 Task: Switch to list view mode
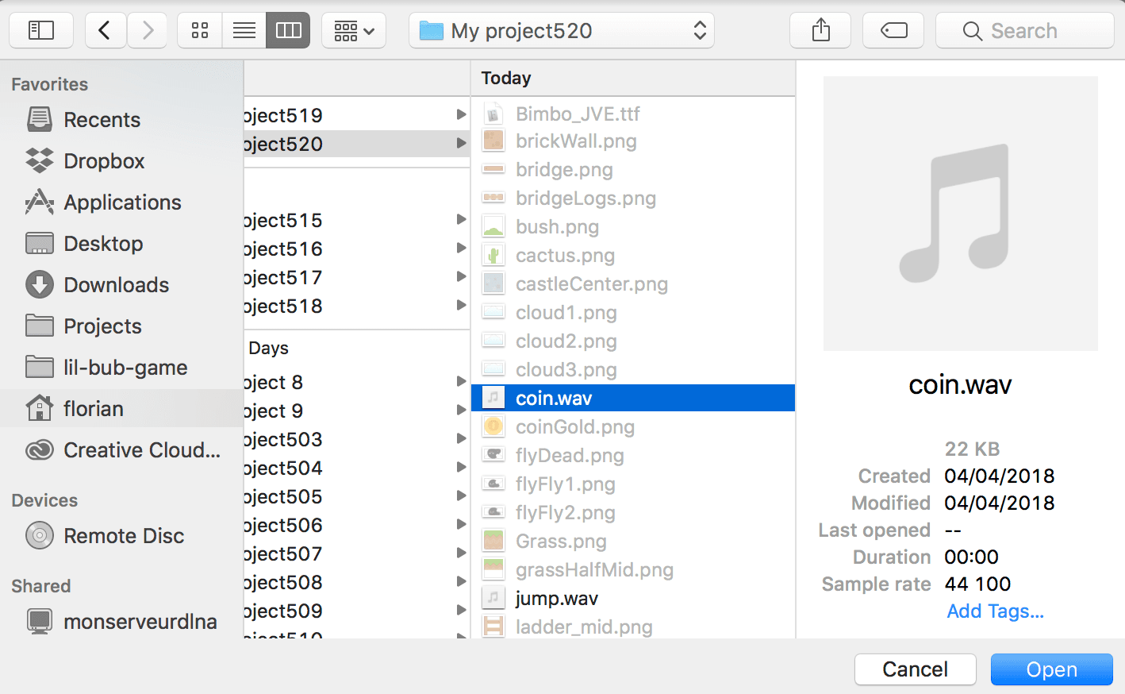point(244,31)
